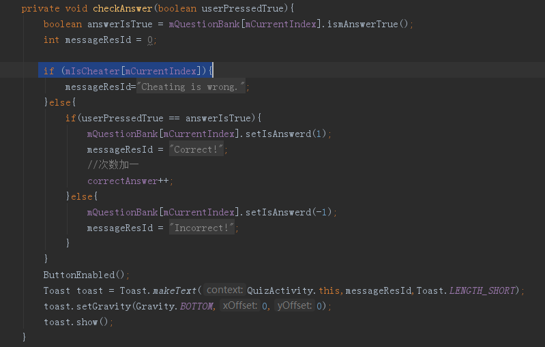545x347 pixels.
Task: Click the Chinese comment line //次数加一
Action: point(113,165)
